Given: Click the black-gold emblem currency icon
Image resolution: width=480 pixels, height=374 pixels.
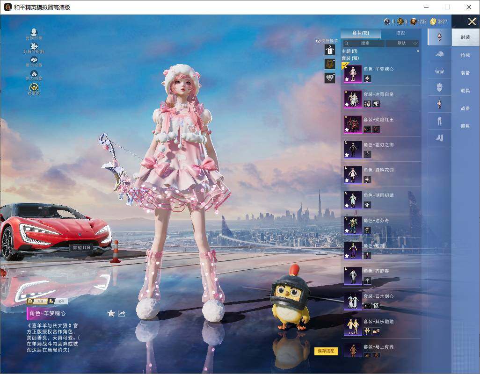Looking at the screenshot, I should tap(400, 22).
